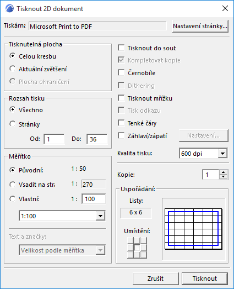The image size is (234, 289).
Task: Click the Zrušit button
Action: (156, 279)
